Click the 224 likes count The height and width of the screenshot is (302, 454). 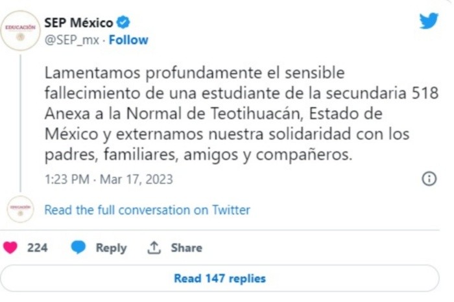[38, 248]
